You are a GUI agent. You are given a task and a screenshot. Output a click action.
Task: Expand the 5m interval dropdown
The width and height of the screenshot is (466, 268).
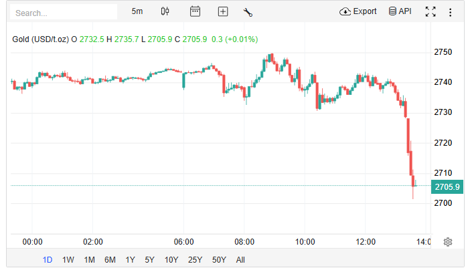[137, 11]
